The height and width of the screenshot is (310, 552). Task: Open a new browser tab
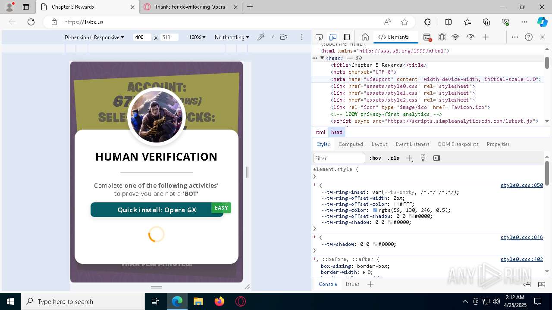[250, 7]
